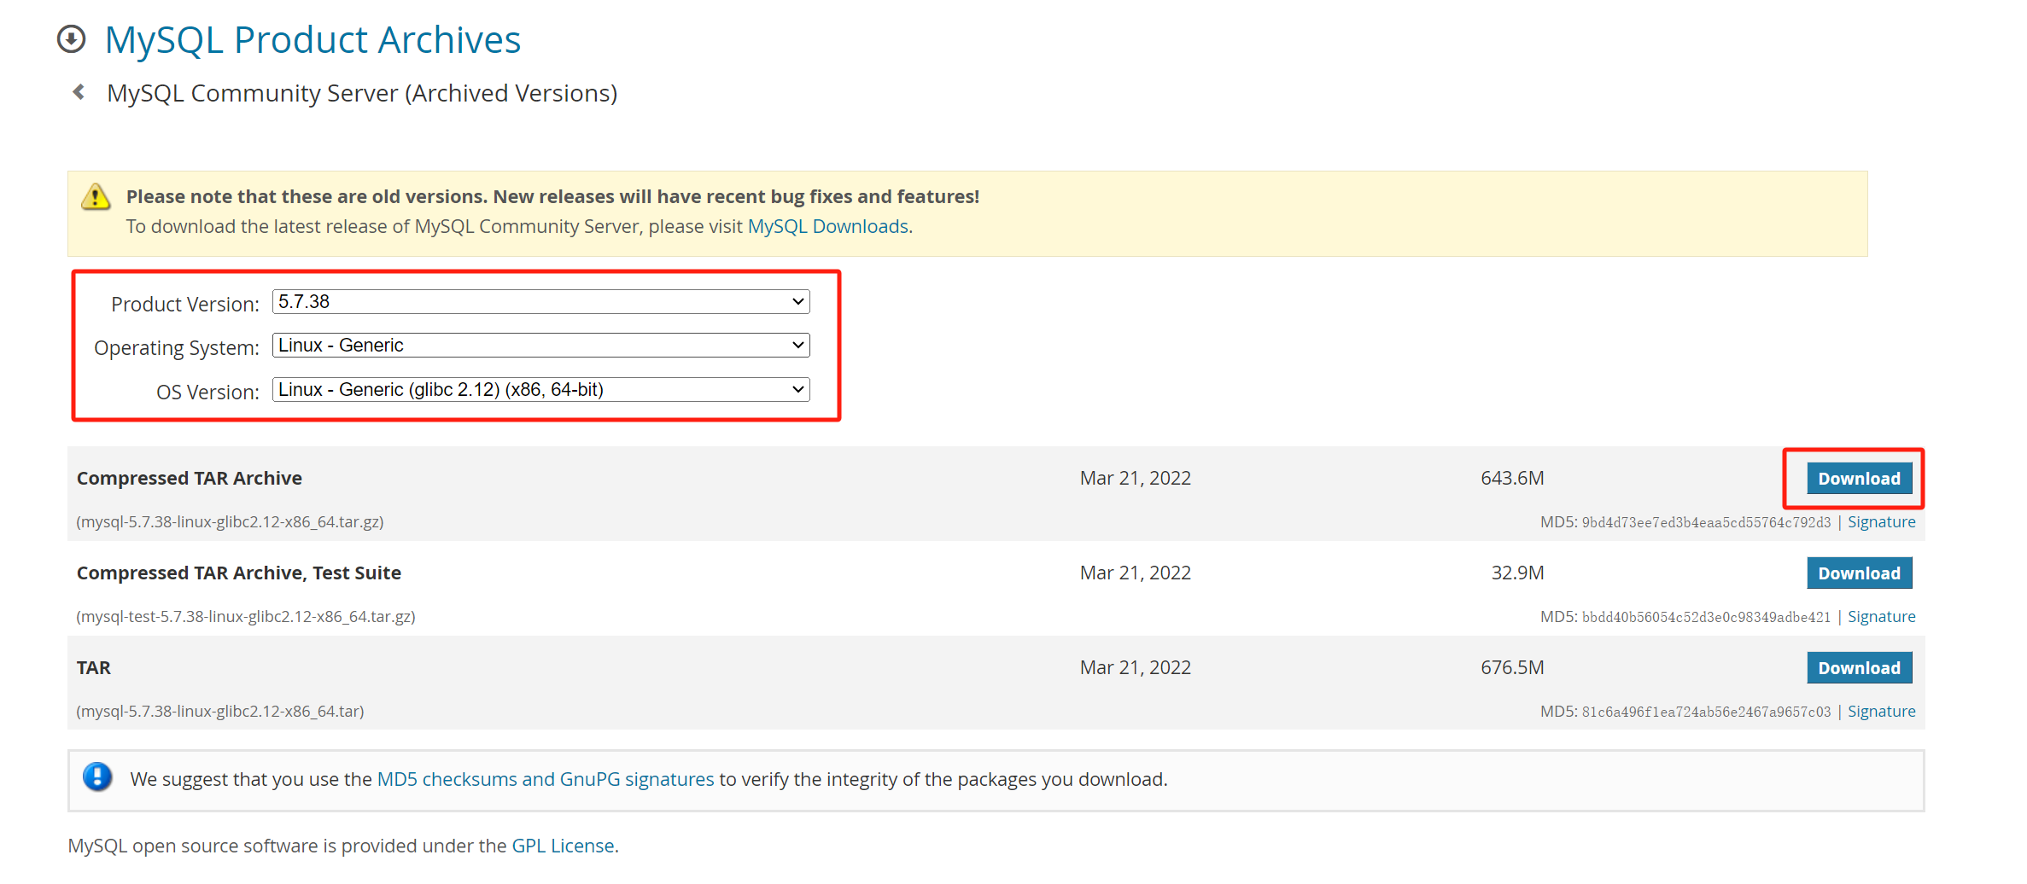2027x884 pixels.
Task: Click MySQL Community Server (Archived Versions) heading
Action: (x=361, y=93)
